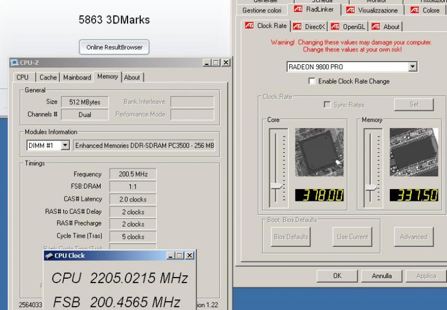Click the Memory chip image
The width and height of the screenshot is (447, 310).
414,152
